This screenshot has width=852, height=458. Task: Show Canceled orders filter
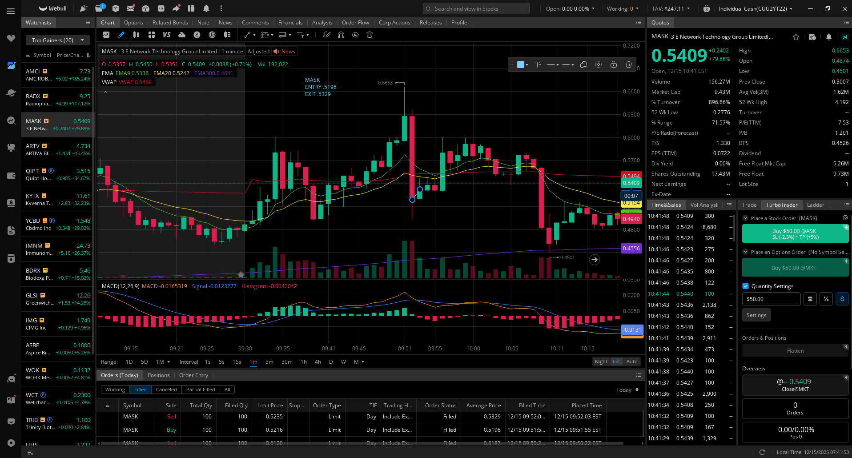click(x=166, y=390)
